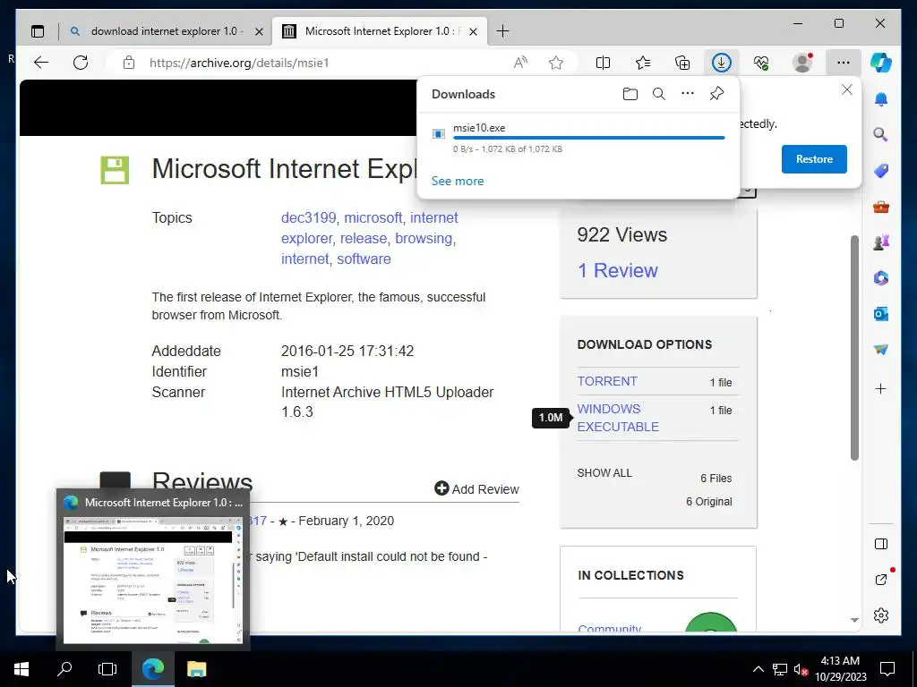Open Microsoft 365 icon in sidebar
The image size is (917, 687).
pyautogui.click(x=881, y=278)
